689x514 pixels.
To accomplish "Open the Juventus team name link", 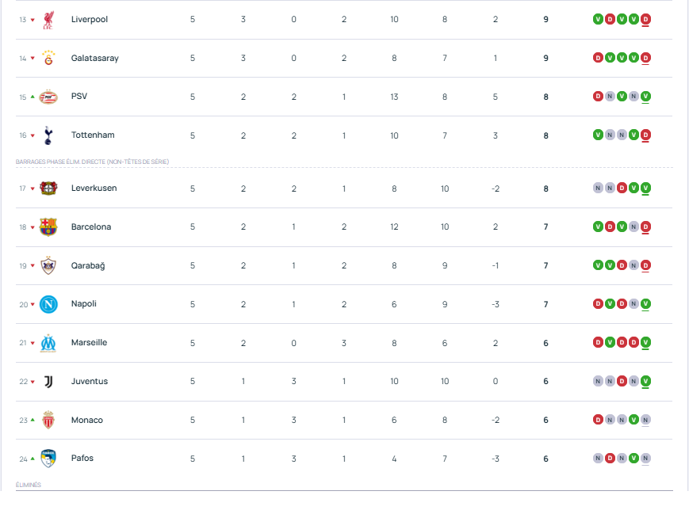I will tap(89, 382).
